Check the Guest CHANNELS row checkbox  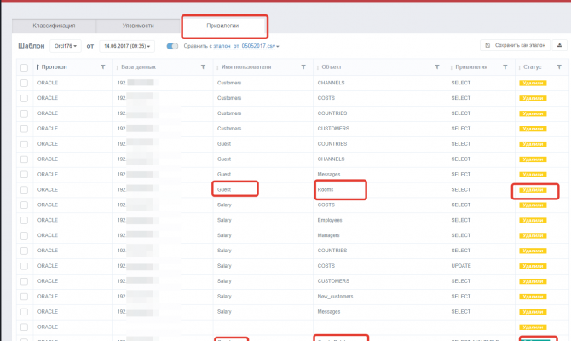(25, 159)
